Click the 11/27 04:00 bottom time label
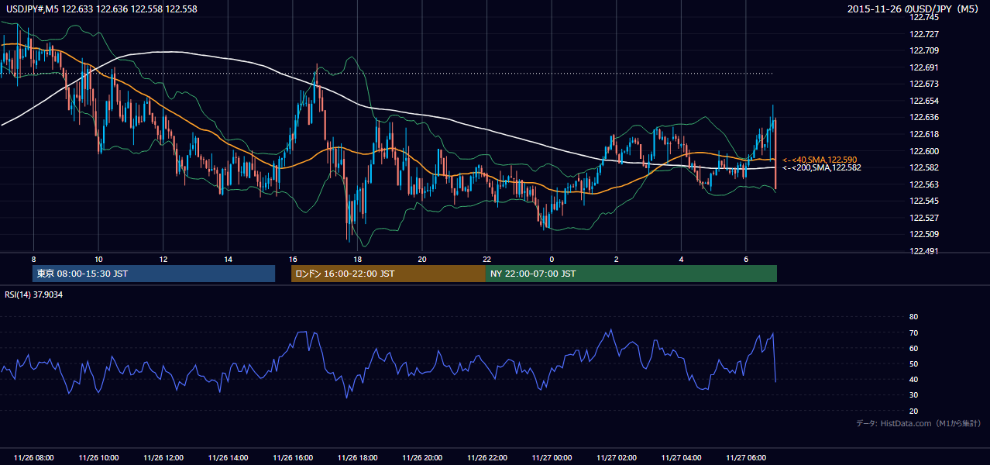990x465 pixels. 681,457
